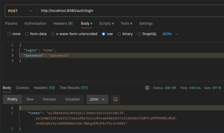Select the binary body type
The height and width of the screenshot is (133, 224).
tap(125, 34)
